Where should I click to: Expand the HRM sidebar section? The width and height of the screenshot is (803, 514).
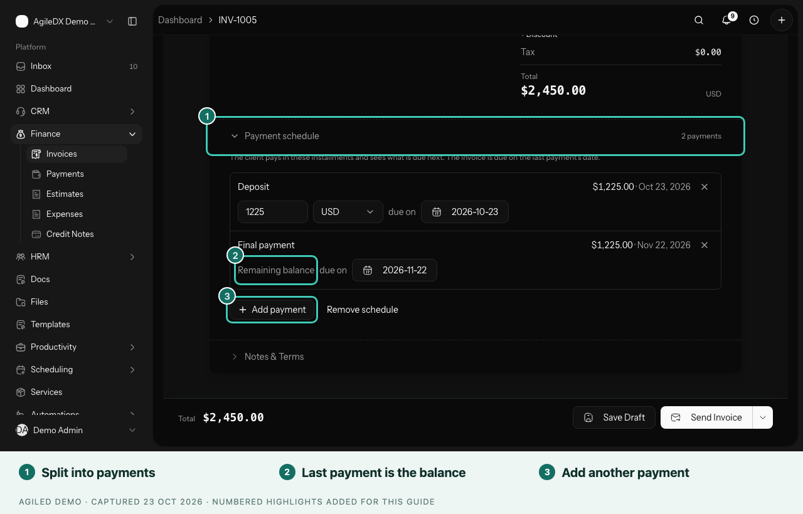(x=77, y=257)
